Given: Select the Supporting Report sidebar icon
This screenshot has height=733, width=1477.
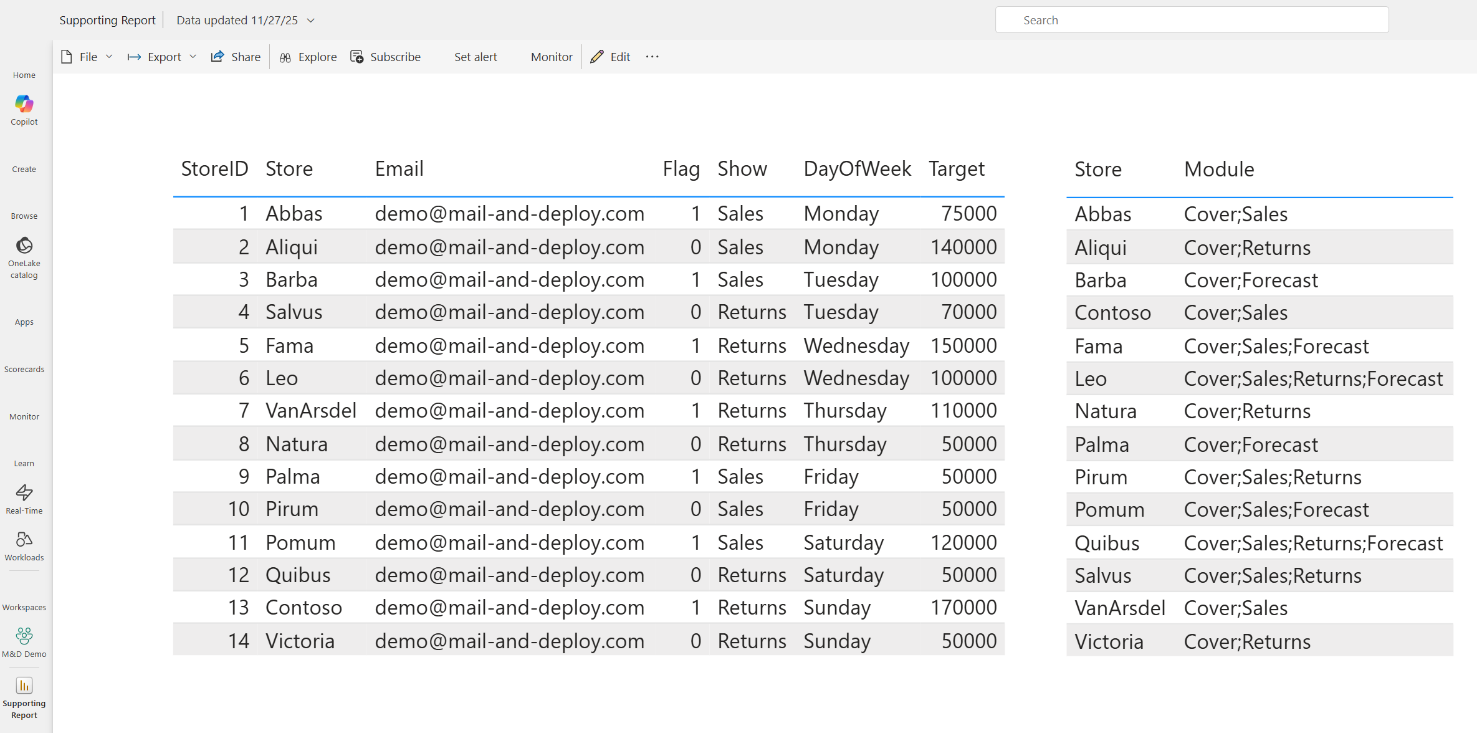Looking at the screenshot, I should tap(24, 686).
